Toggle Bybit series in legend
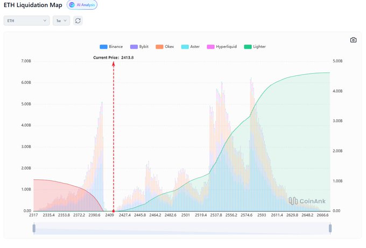 [x=139, y=47]
